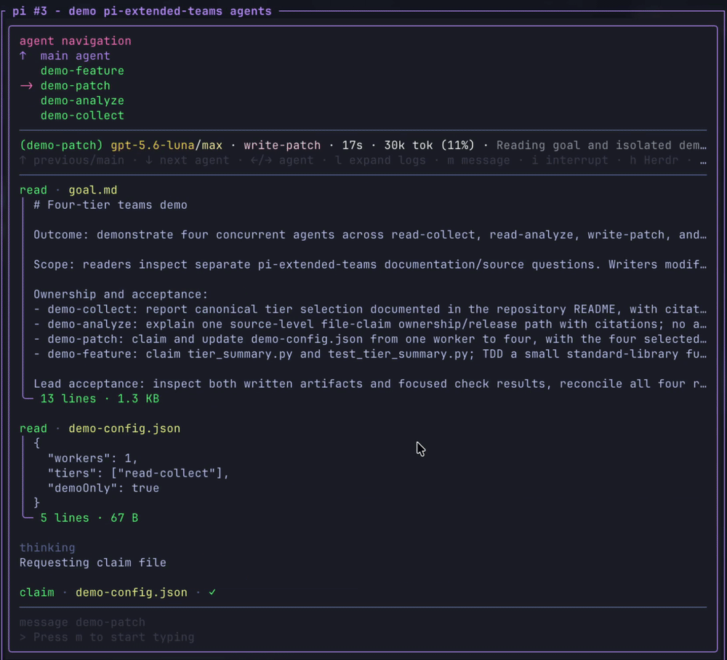Screen dimensions: 727x660
Task: Click the "tiers" read-collect line
Action: (138, 473)
